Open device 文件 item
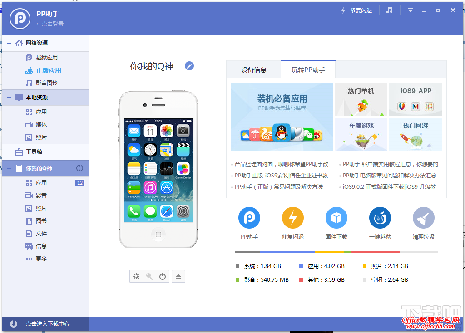This screenshot has width=465, height=333. (41, 234)
